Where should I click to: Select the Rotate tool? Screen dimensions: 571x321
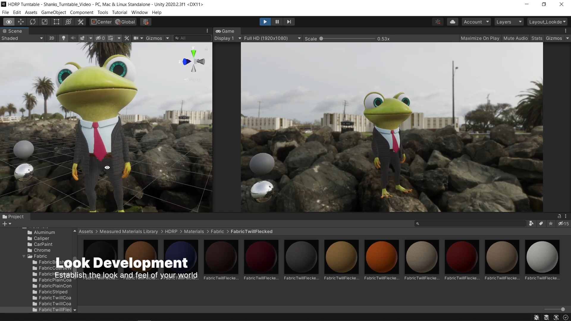[33, 22]
